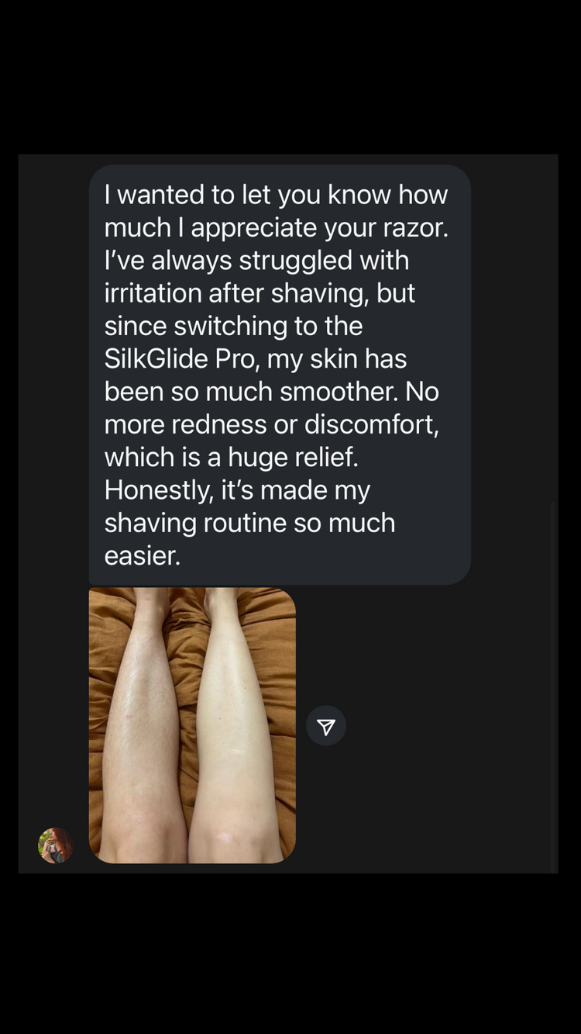
Task: Click the text "irritation after shaving, but"
Action: click(x=260, y=293)
